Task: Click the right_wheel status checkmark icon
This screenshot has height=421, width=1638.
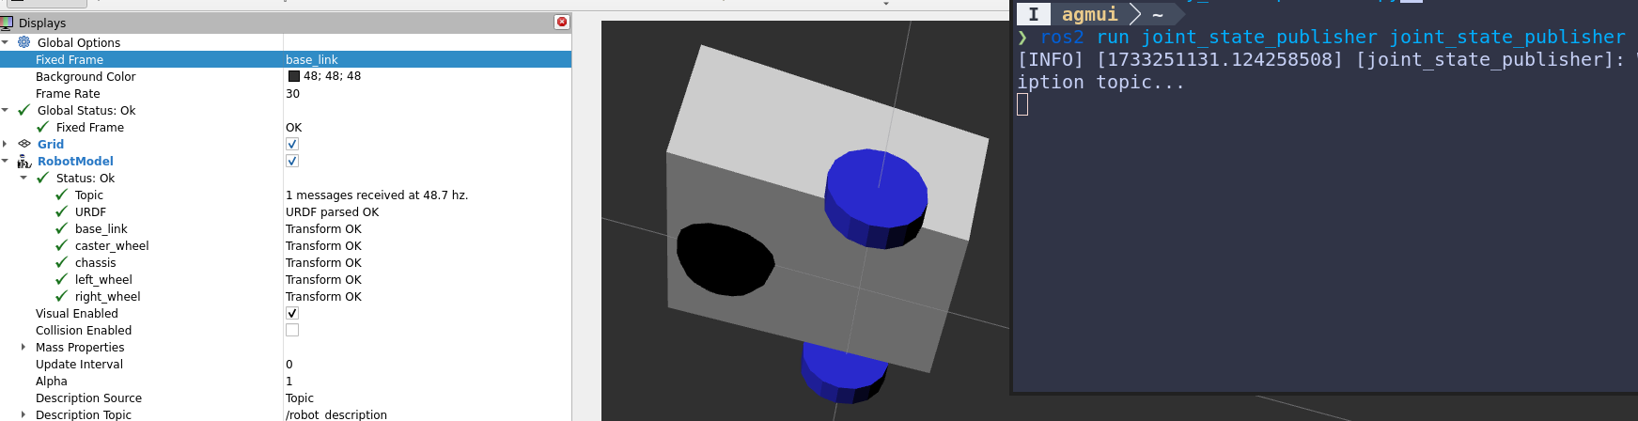Action: tap(62, 296)
